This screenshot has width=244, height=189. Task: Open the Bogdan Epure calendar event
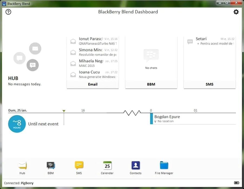click(x=193, y=119)
